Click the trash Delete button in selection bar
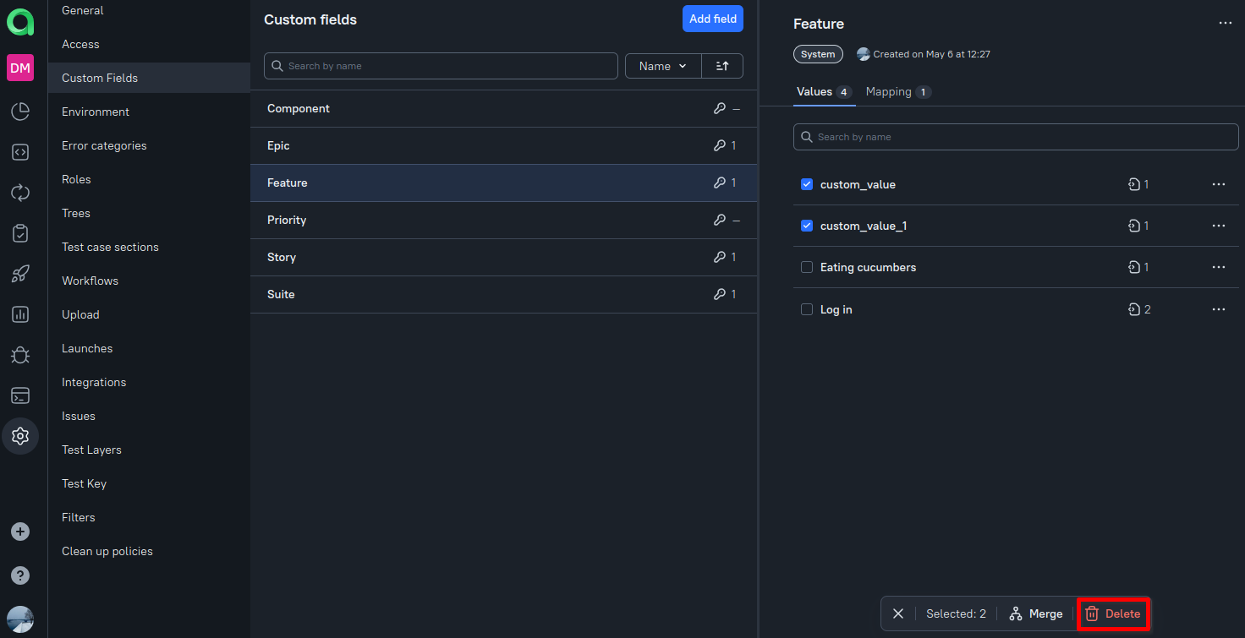The height and width of the screenshot is (638, 1245). point(1113,613)
